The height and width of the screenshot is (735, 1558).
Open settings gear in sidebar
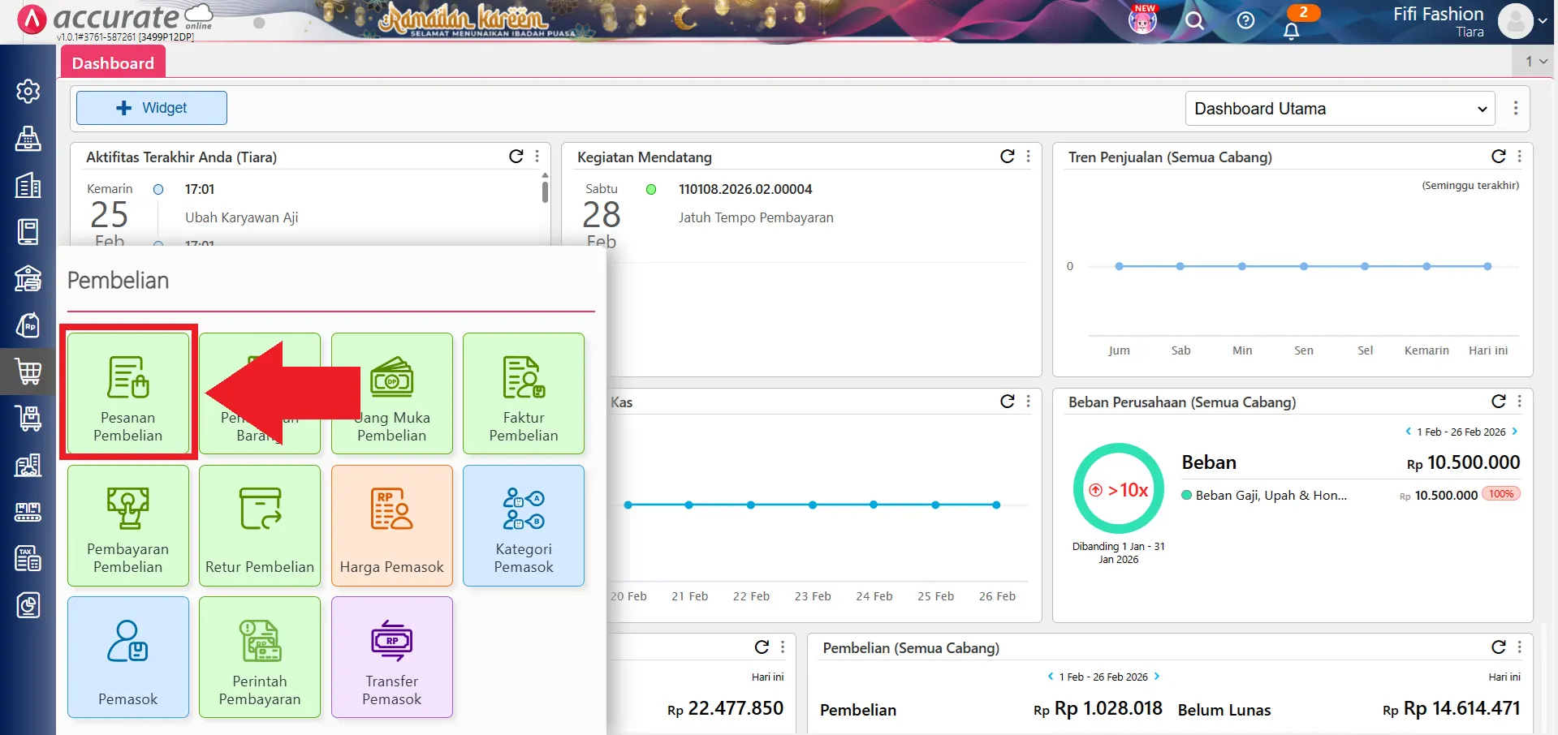[28, 92]
